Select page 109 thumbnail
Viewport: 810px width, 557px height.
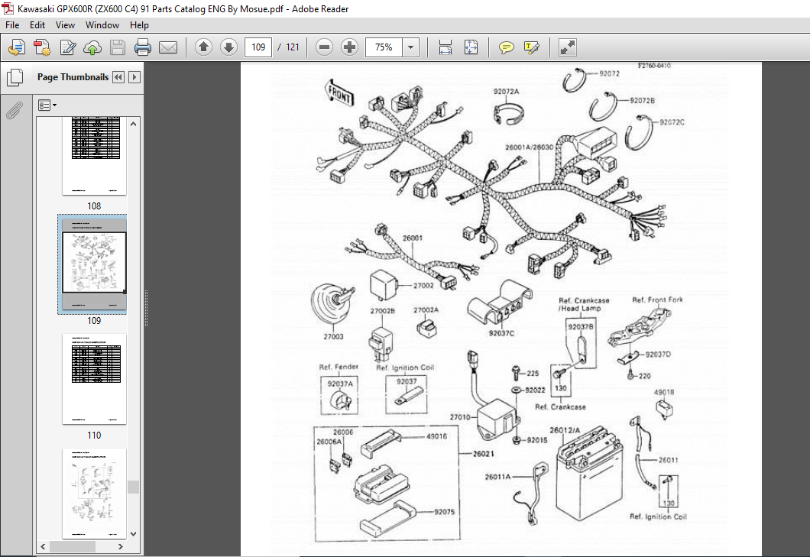pos(94,264)
